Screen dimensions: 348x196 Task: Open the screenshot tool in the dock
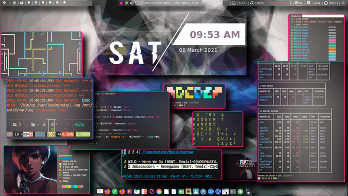point(100,191)
